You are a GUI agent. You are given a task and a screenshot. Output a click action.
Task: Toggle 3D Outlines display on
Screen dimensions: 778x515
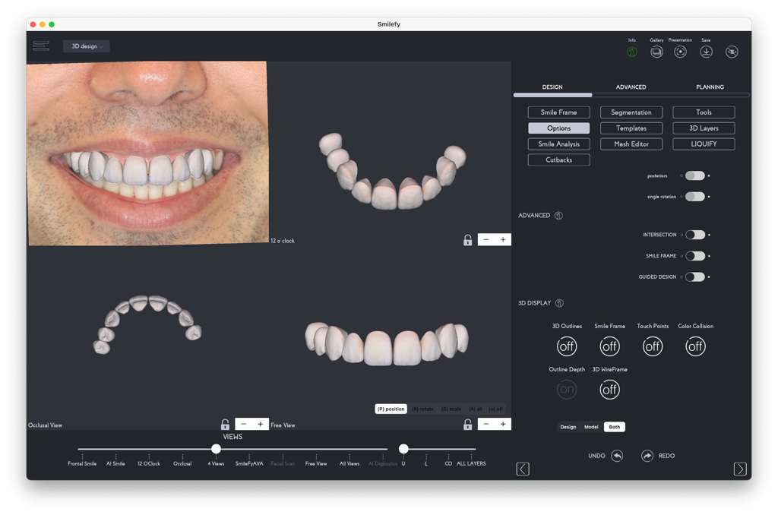(x=567, y=346)
